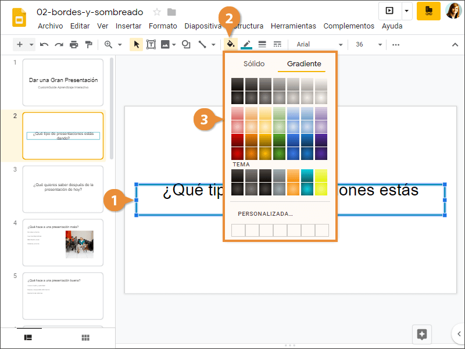Viewport: 465px width, 349px height.
Task: Collapse the menus with up chevron
Action: [455, 45]
